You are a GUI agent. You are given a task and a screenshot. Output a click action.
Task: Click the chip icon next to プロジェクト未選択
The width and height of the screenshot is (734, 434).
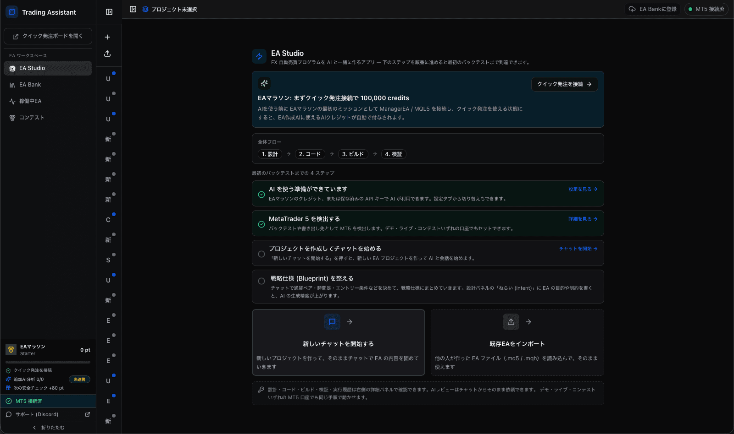145,9
